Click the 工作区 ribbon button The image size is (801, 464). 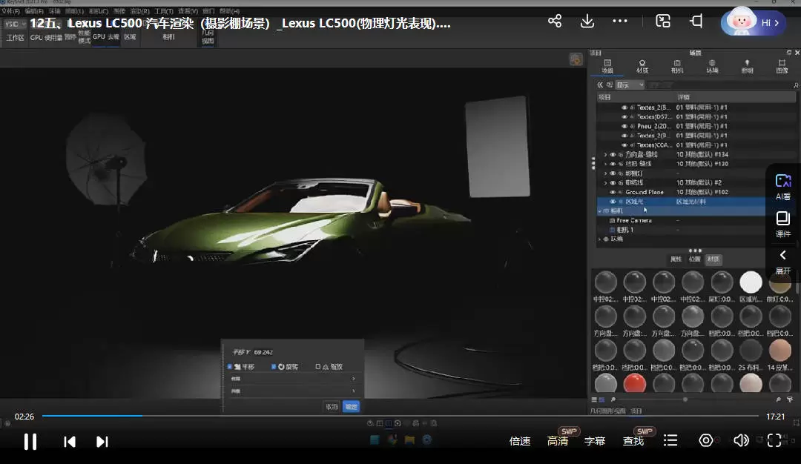(x=16, y=37)
